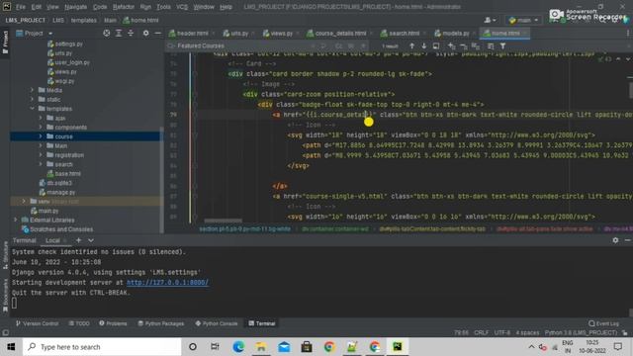Click Expand All in Project panel

coord(119,33)
